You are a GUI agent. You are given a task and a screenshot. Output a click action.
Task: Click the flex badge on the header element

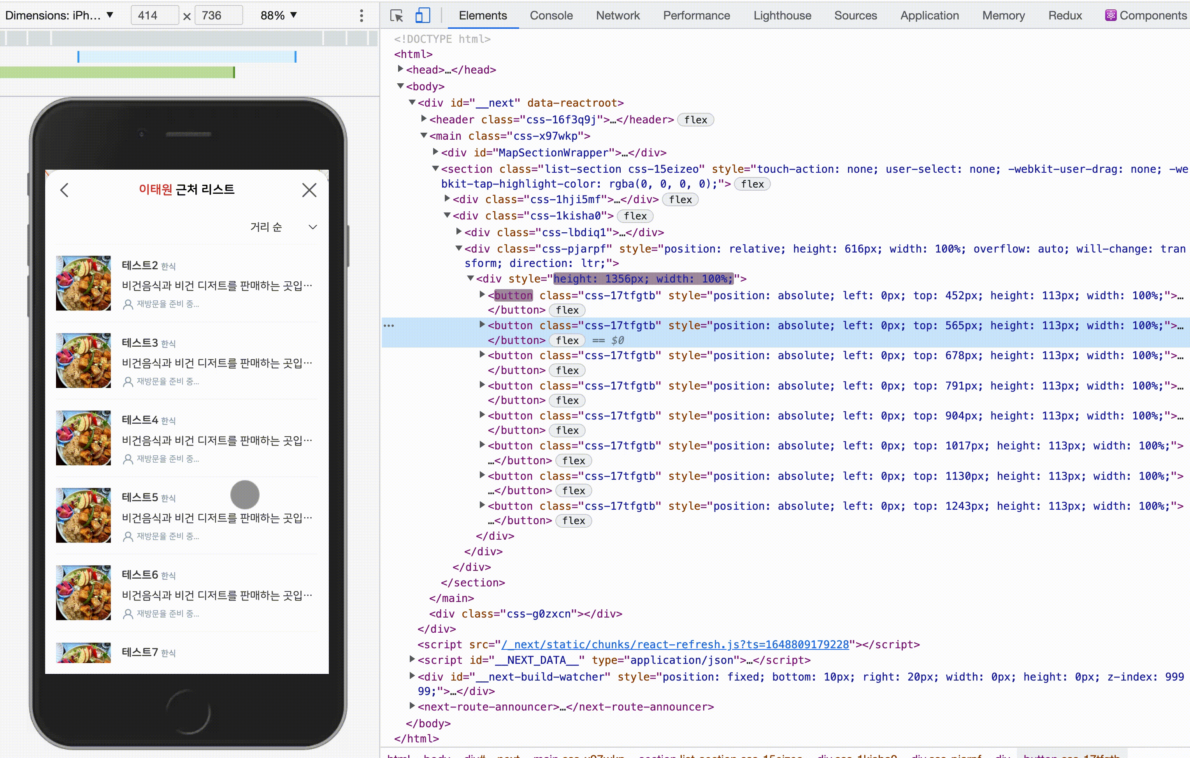(695, 120)
